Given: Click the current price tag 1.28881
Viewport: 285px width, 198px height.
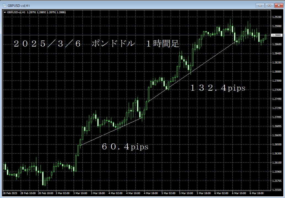Looking at the screenshot, I should [277, 35].
